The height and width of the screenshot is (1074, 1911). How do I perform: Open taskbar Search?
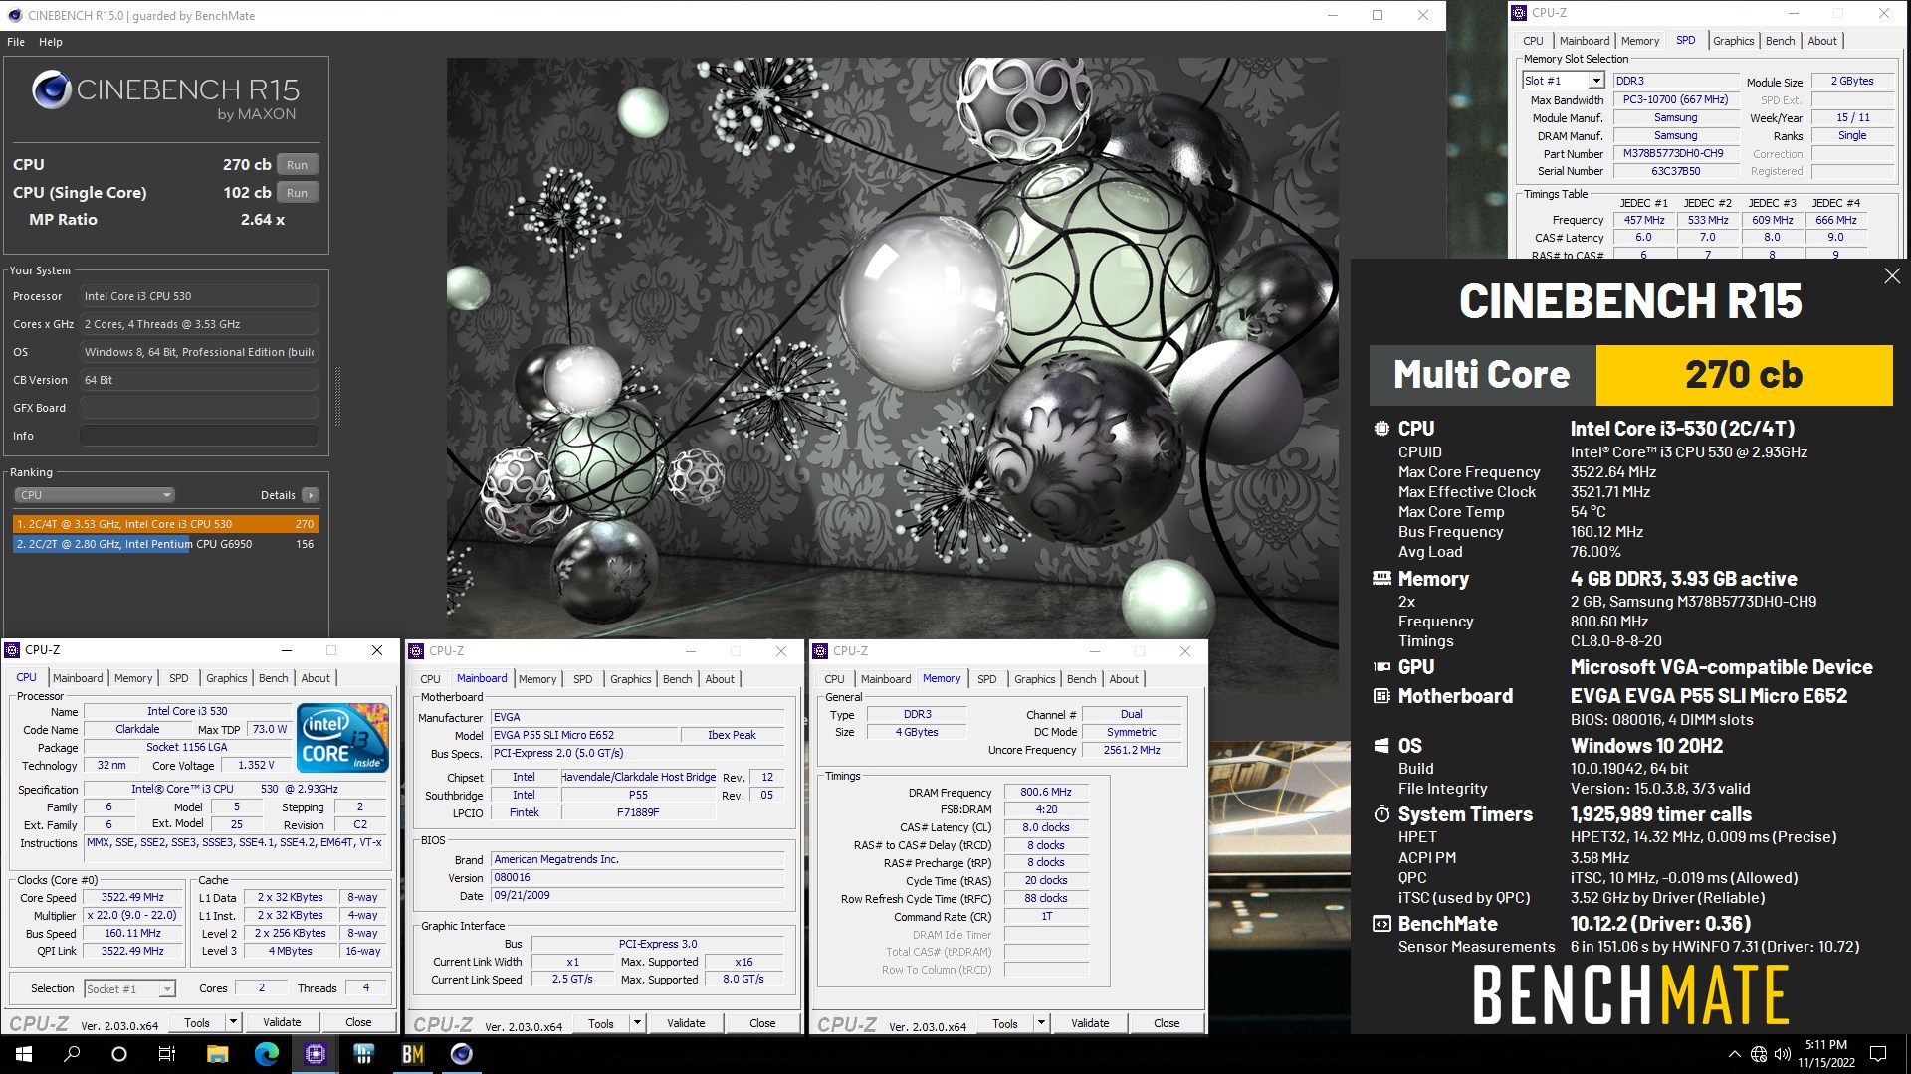point(72,1054)
